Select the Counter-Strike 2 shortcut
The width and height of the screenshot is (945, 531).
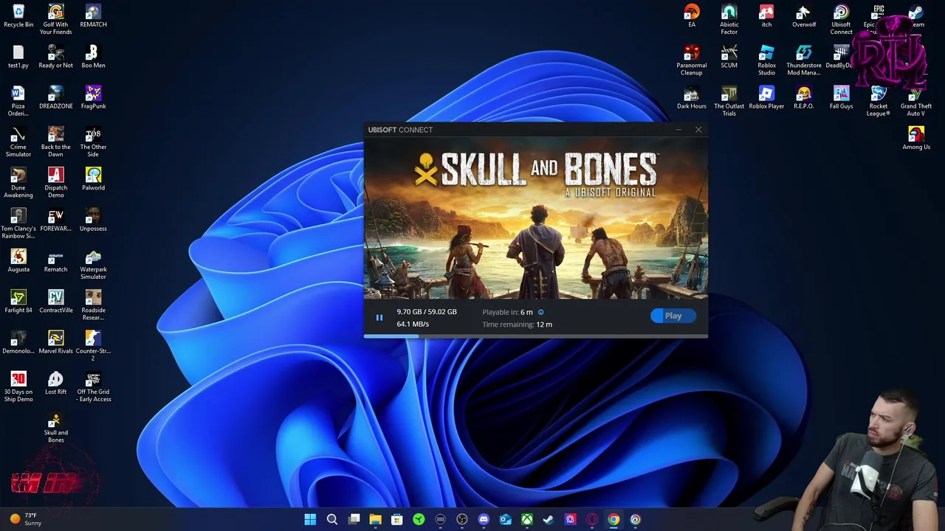pyautogui.click(x=93, y=346)
